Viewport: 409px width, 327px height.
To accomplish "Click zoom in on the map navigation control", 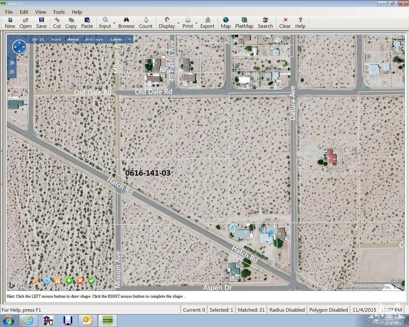I will 12,63.
